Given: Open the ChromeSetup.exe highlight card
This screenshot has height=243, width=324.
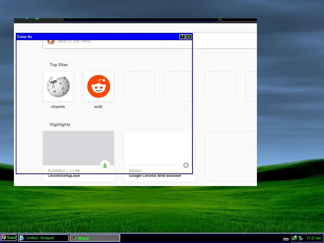Looking at the screenshot, I should tap(78, 156).
